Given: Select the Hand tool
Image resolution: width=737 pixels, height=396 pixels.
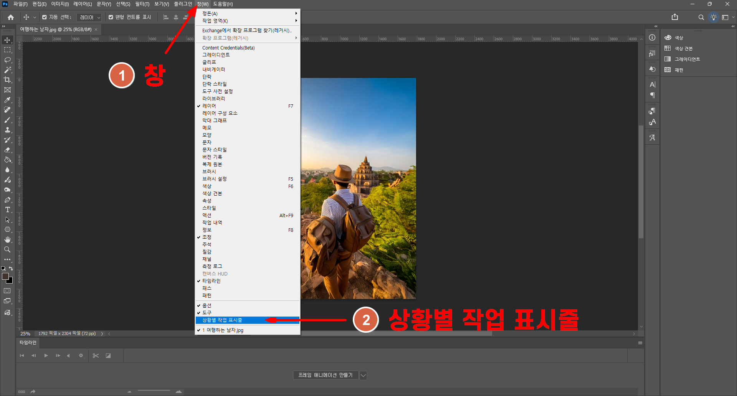Looking at the screenshot, I should (x=7, y=240).
